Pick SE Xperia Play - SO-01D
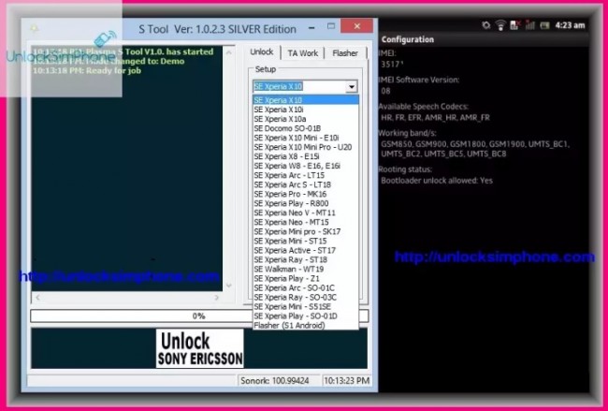The width and height of the screenshot is (608, 411). 306,316
